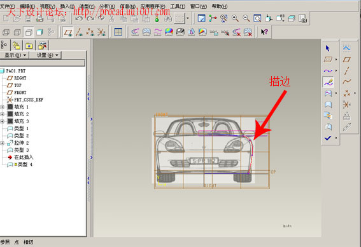The width and height of the screenshot is (361, 247).
Task: Click the datum plane icon in right column
Action: coord(347,60)
